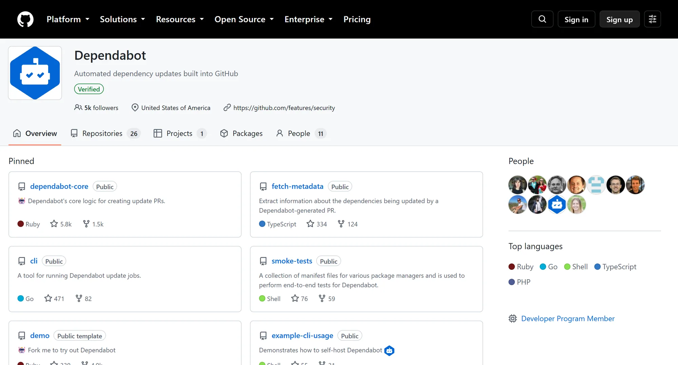Expand the Open Source dropdown

[244, 19]
